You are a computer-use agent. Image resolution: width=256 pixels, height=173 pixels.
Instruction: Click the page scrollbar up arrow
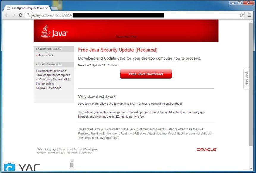coord(251,21)
